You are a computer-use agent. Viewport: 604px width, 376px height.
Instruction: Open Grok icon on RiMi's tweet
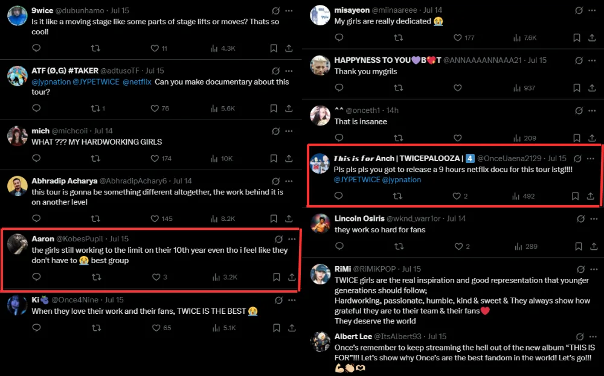pyautogui.click(x=579, y=269)
